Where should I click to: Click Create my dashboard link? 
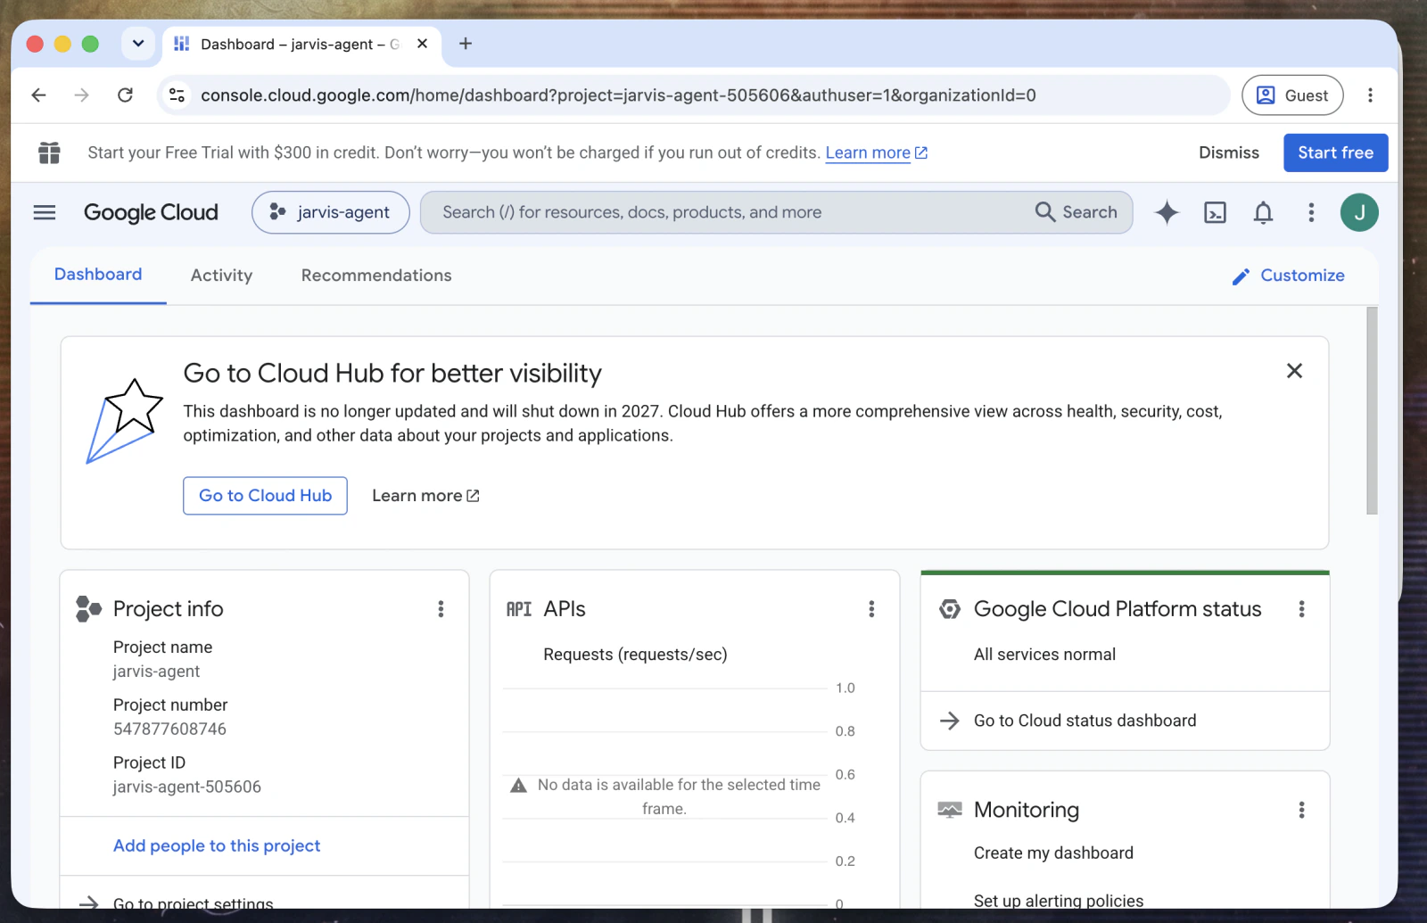click(x=1053, y=853)
